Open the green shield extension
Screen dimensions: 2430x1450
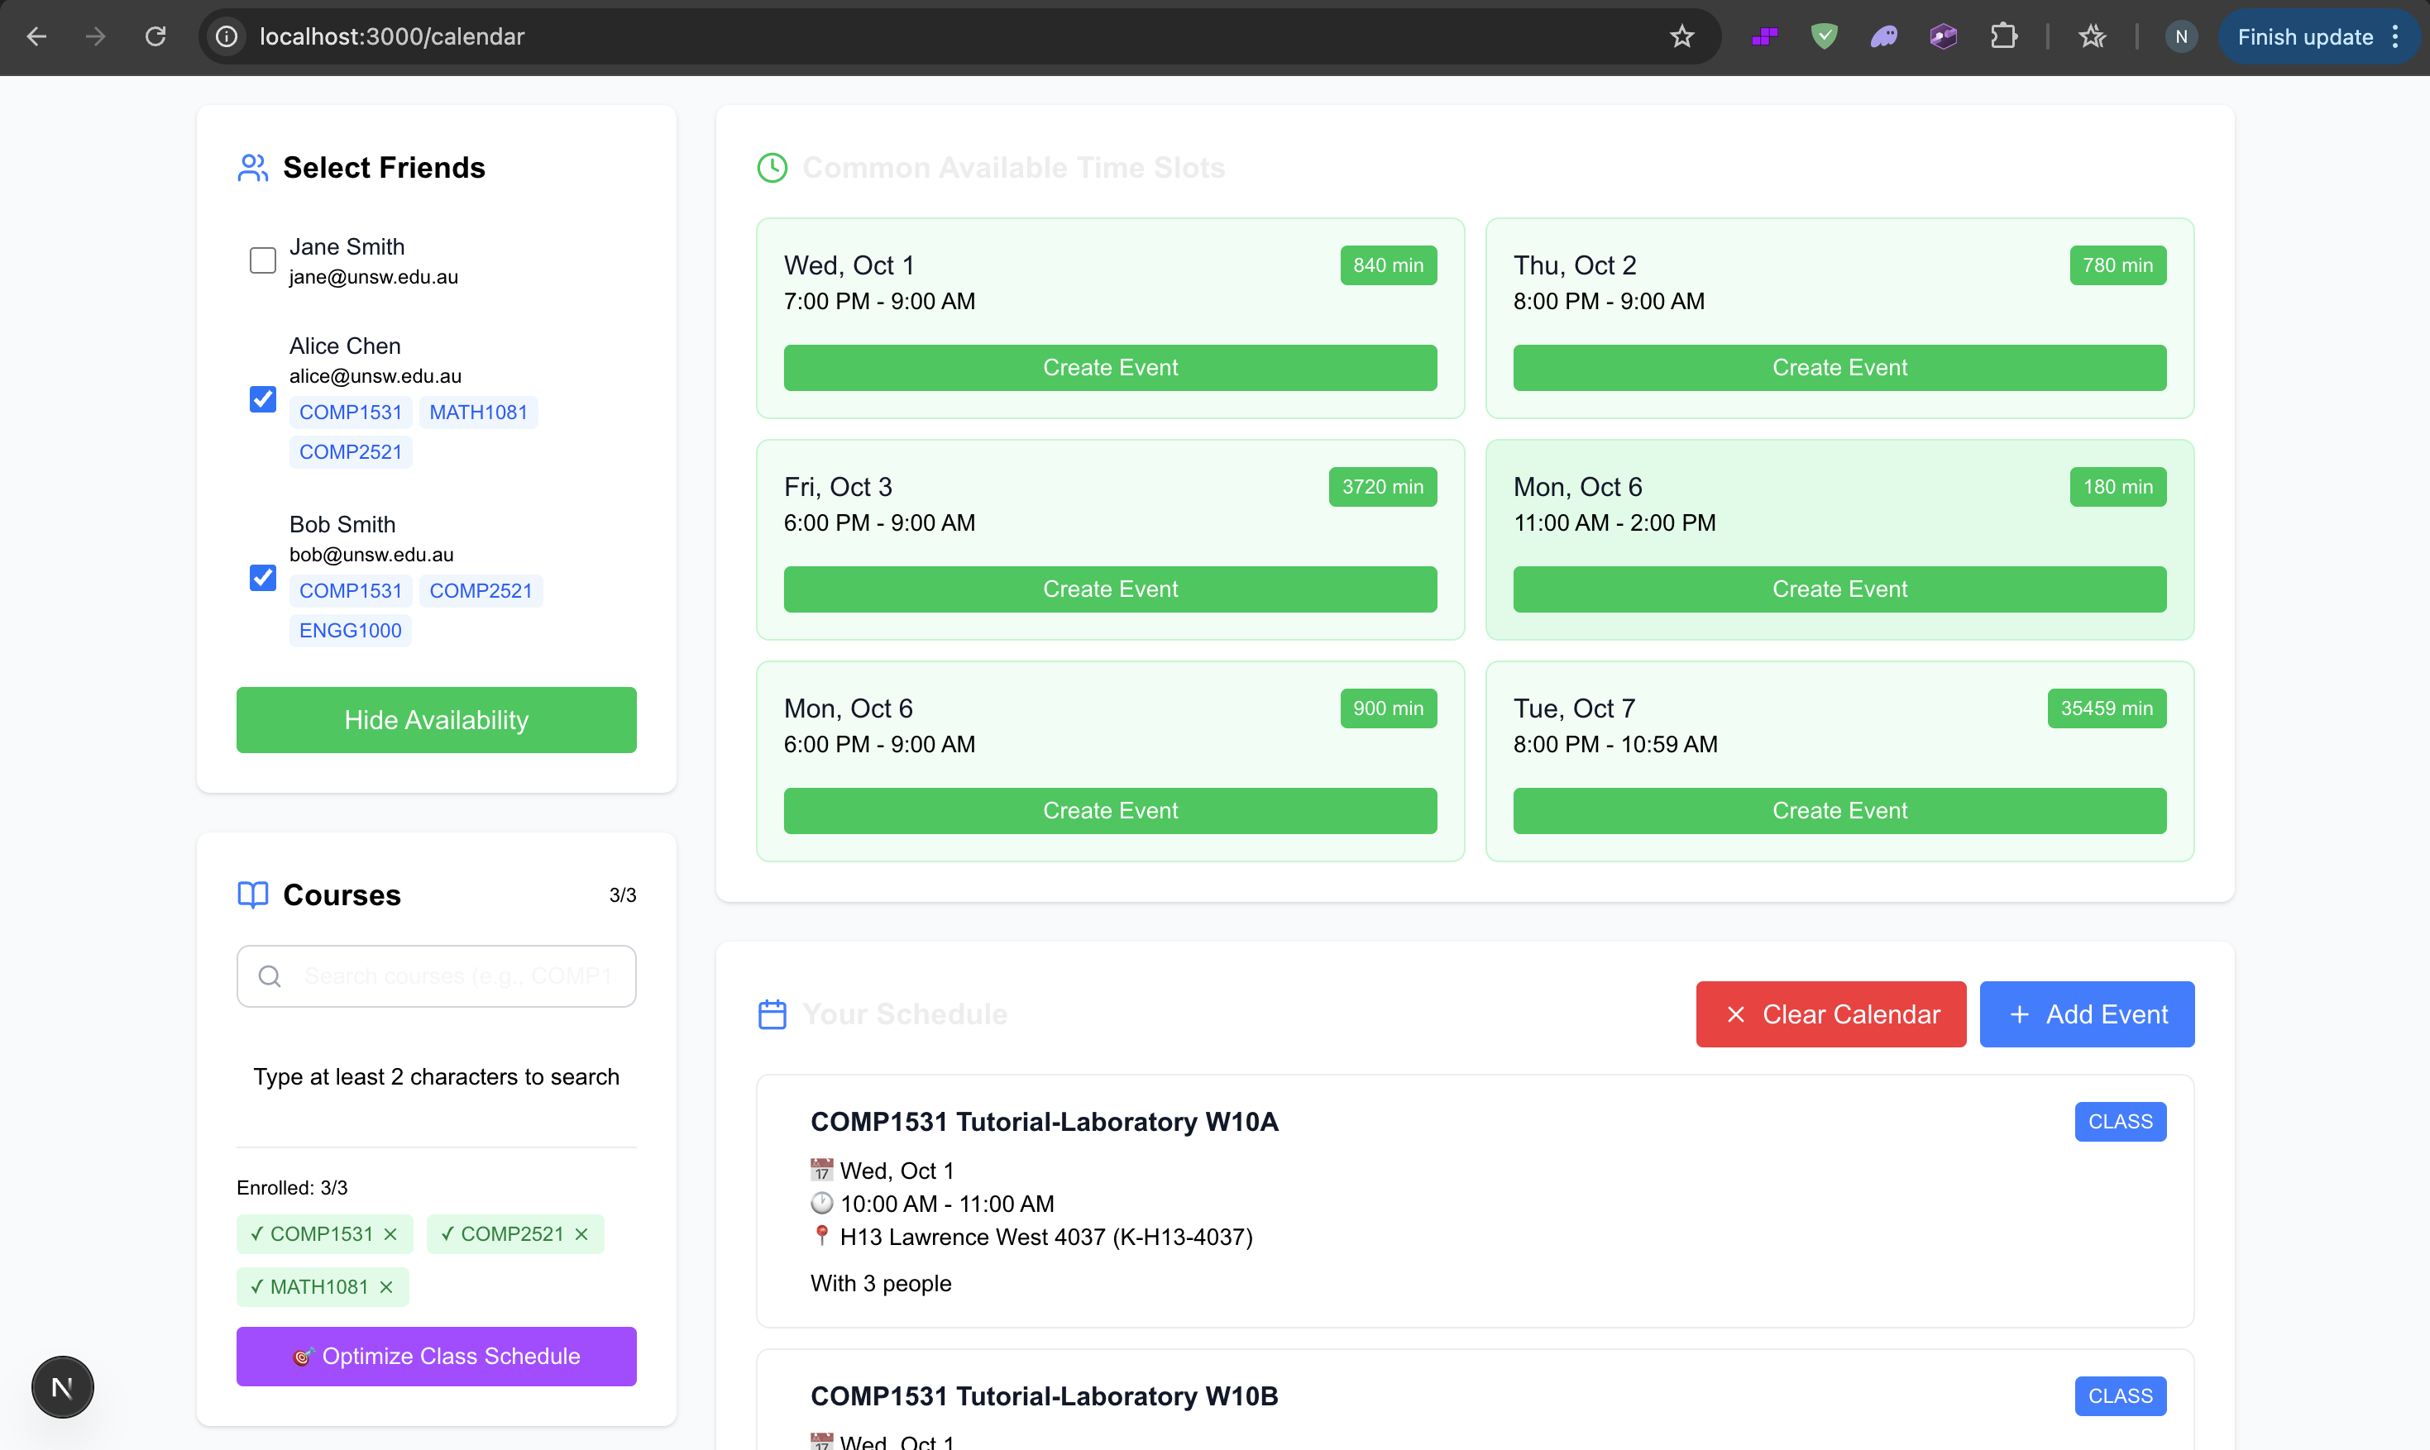[1824, 37]
